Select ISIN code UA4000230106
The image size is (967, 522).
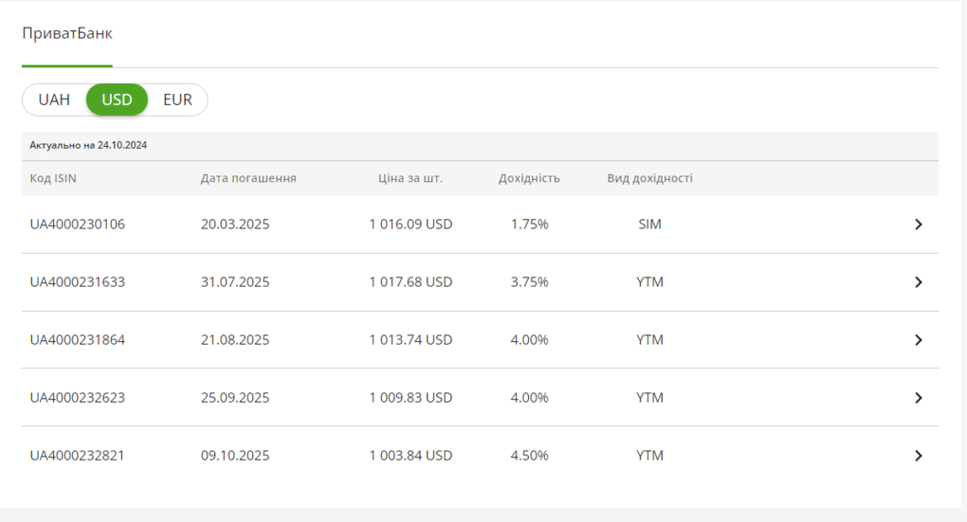click(x=78, y=225)
